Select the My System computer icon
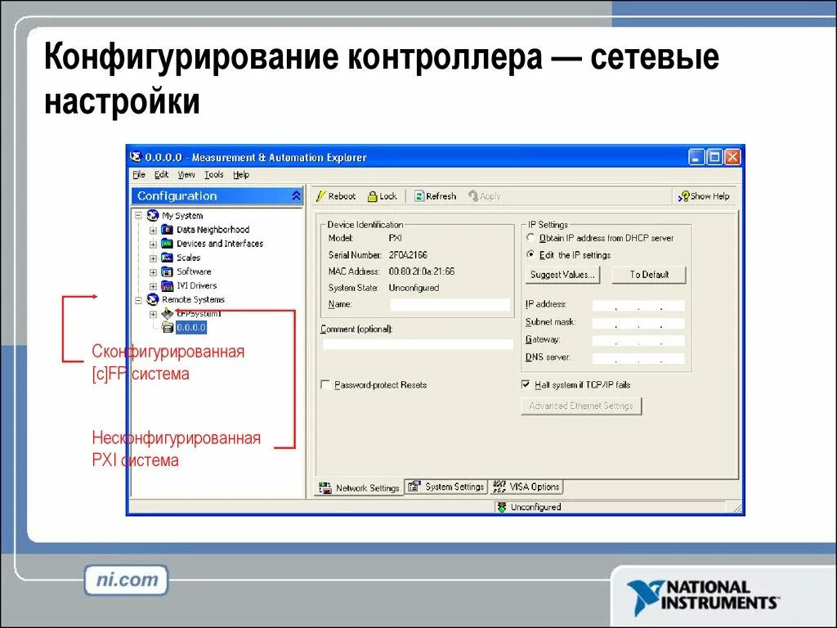 [x=153, y=215]
